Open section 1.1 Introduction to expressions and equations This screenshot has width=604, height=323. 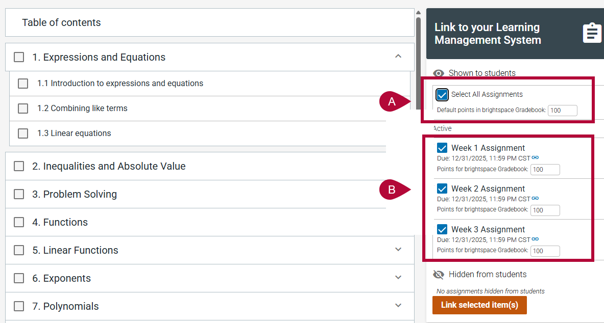point(120,84)
